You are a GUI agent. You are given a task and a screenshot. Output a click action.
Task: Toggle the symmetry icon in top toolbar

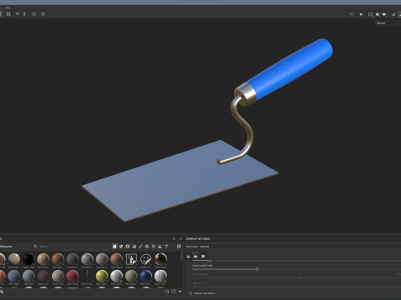8,14
